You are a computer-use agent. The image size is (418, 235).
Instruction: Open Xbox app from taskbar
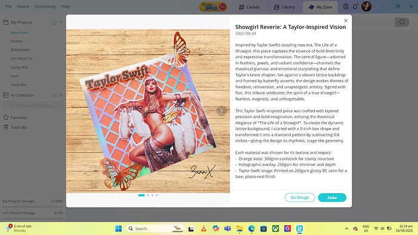(276, 228)
